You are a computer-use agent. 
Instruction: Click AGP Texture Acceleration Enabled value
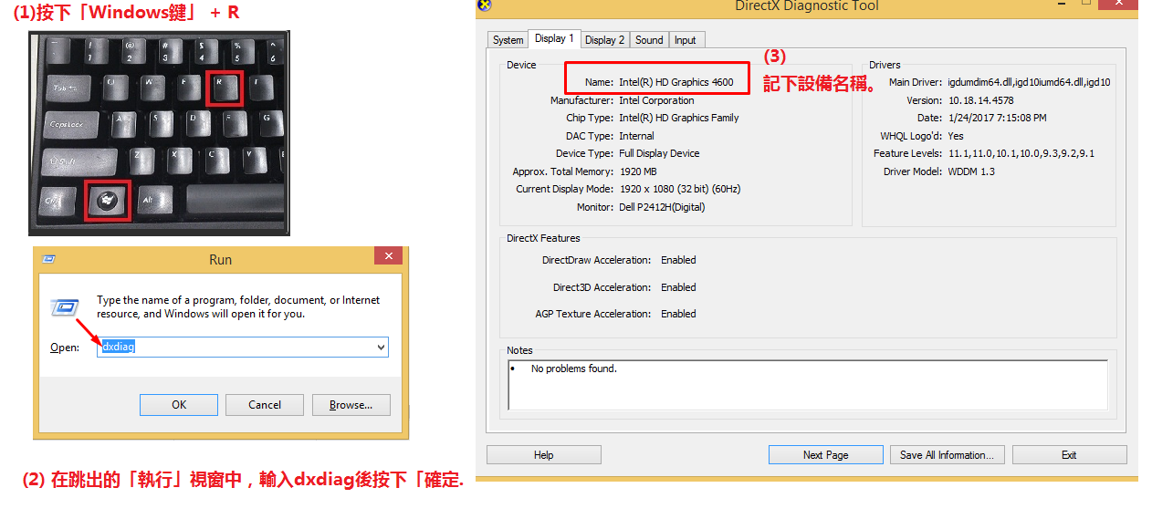point(678,314)
